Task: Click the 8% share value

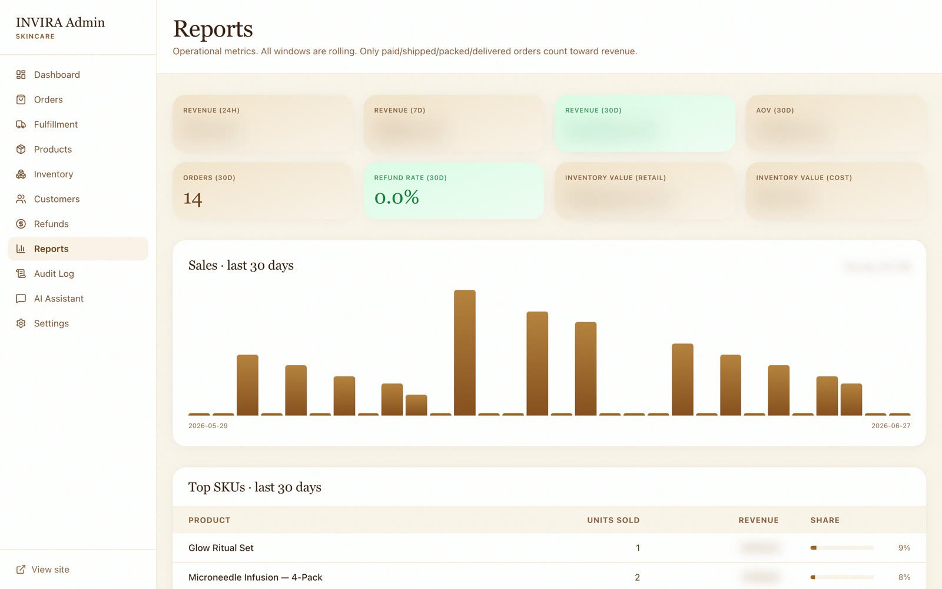Action: click(x=904, y=577)
